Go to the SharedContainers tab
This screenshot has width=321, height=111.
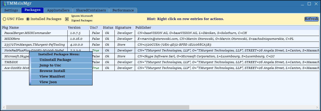point(91,10)
